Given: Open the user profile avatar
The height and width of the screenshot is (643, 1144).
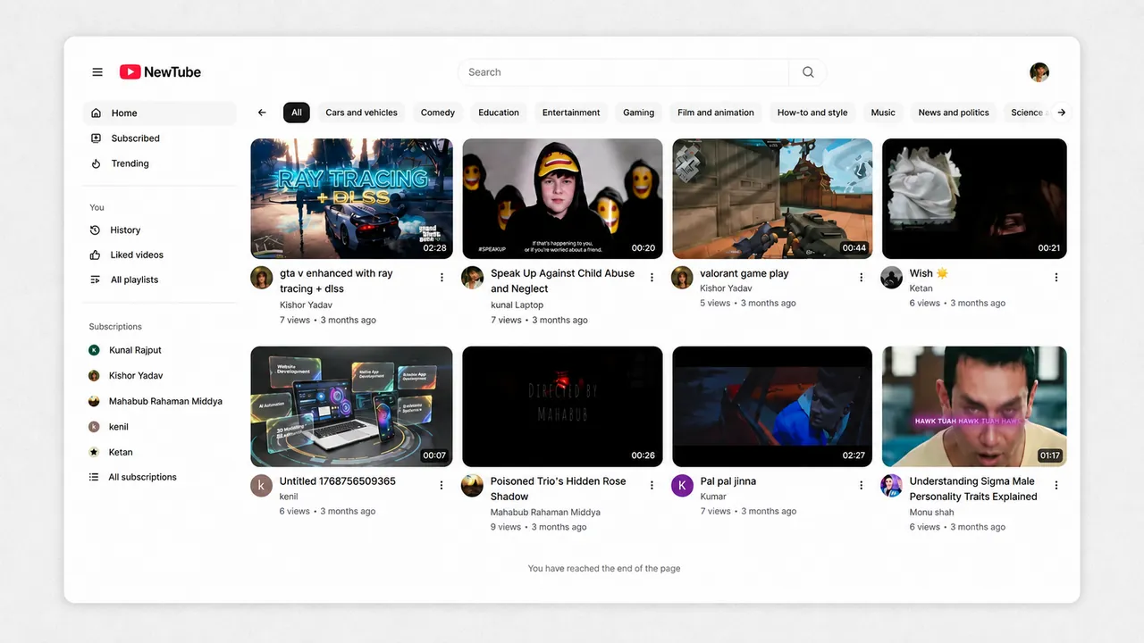Looking at the screenshot, I should [x=1039, y=72].
